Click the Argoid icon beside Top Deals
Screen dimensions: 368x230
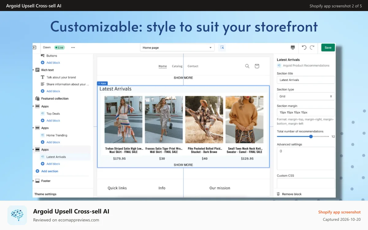(x=43, y=113)
